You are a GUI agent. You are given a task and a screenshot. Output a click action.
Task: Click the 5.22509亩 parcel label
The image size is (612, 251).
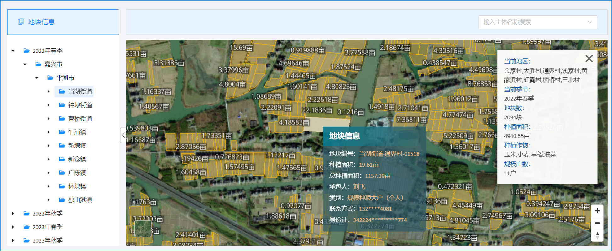(458, 136)
